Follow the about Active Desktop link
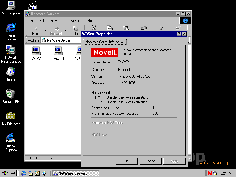Screen dimensions: 236x177 click(207, 163)
